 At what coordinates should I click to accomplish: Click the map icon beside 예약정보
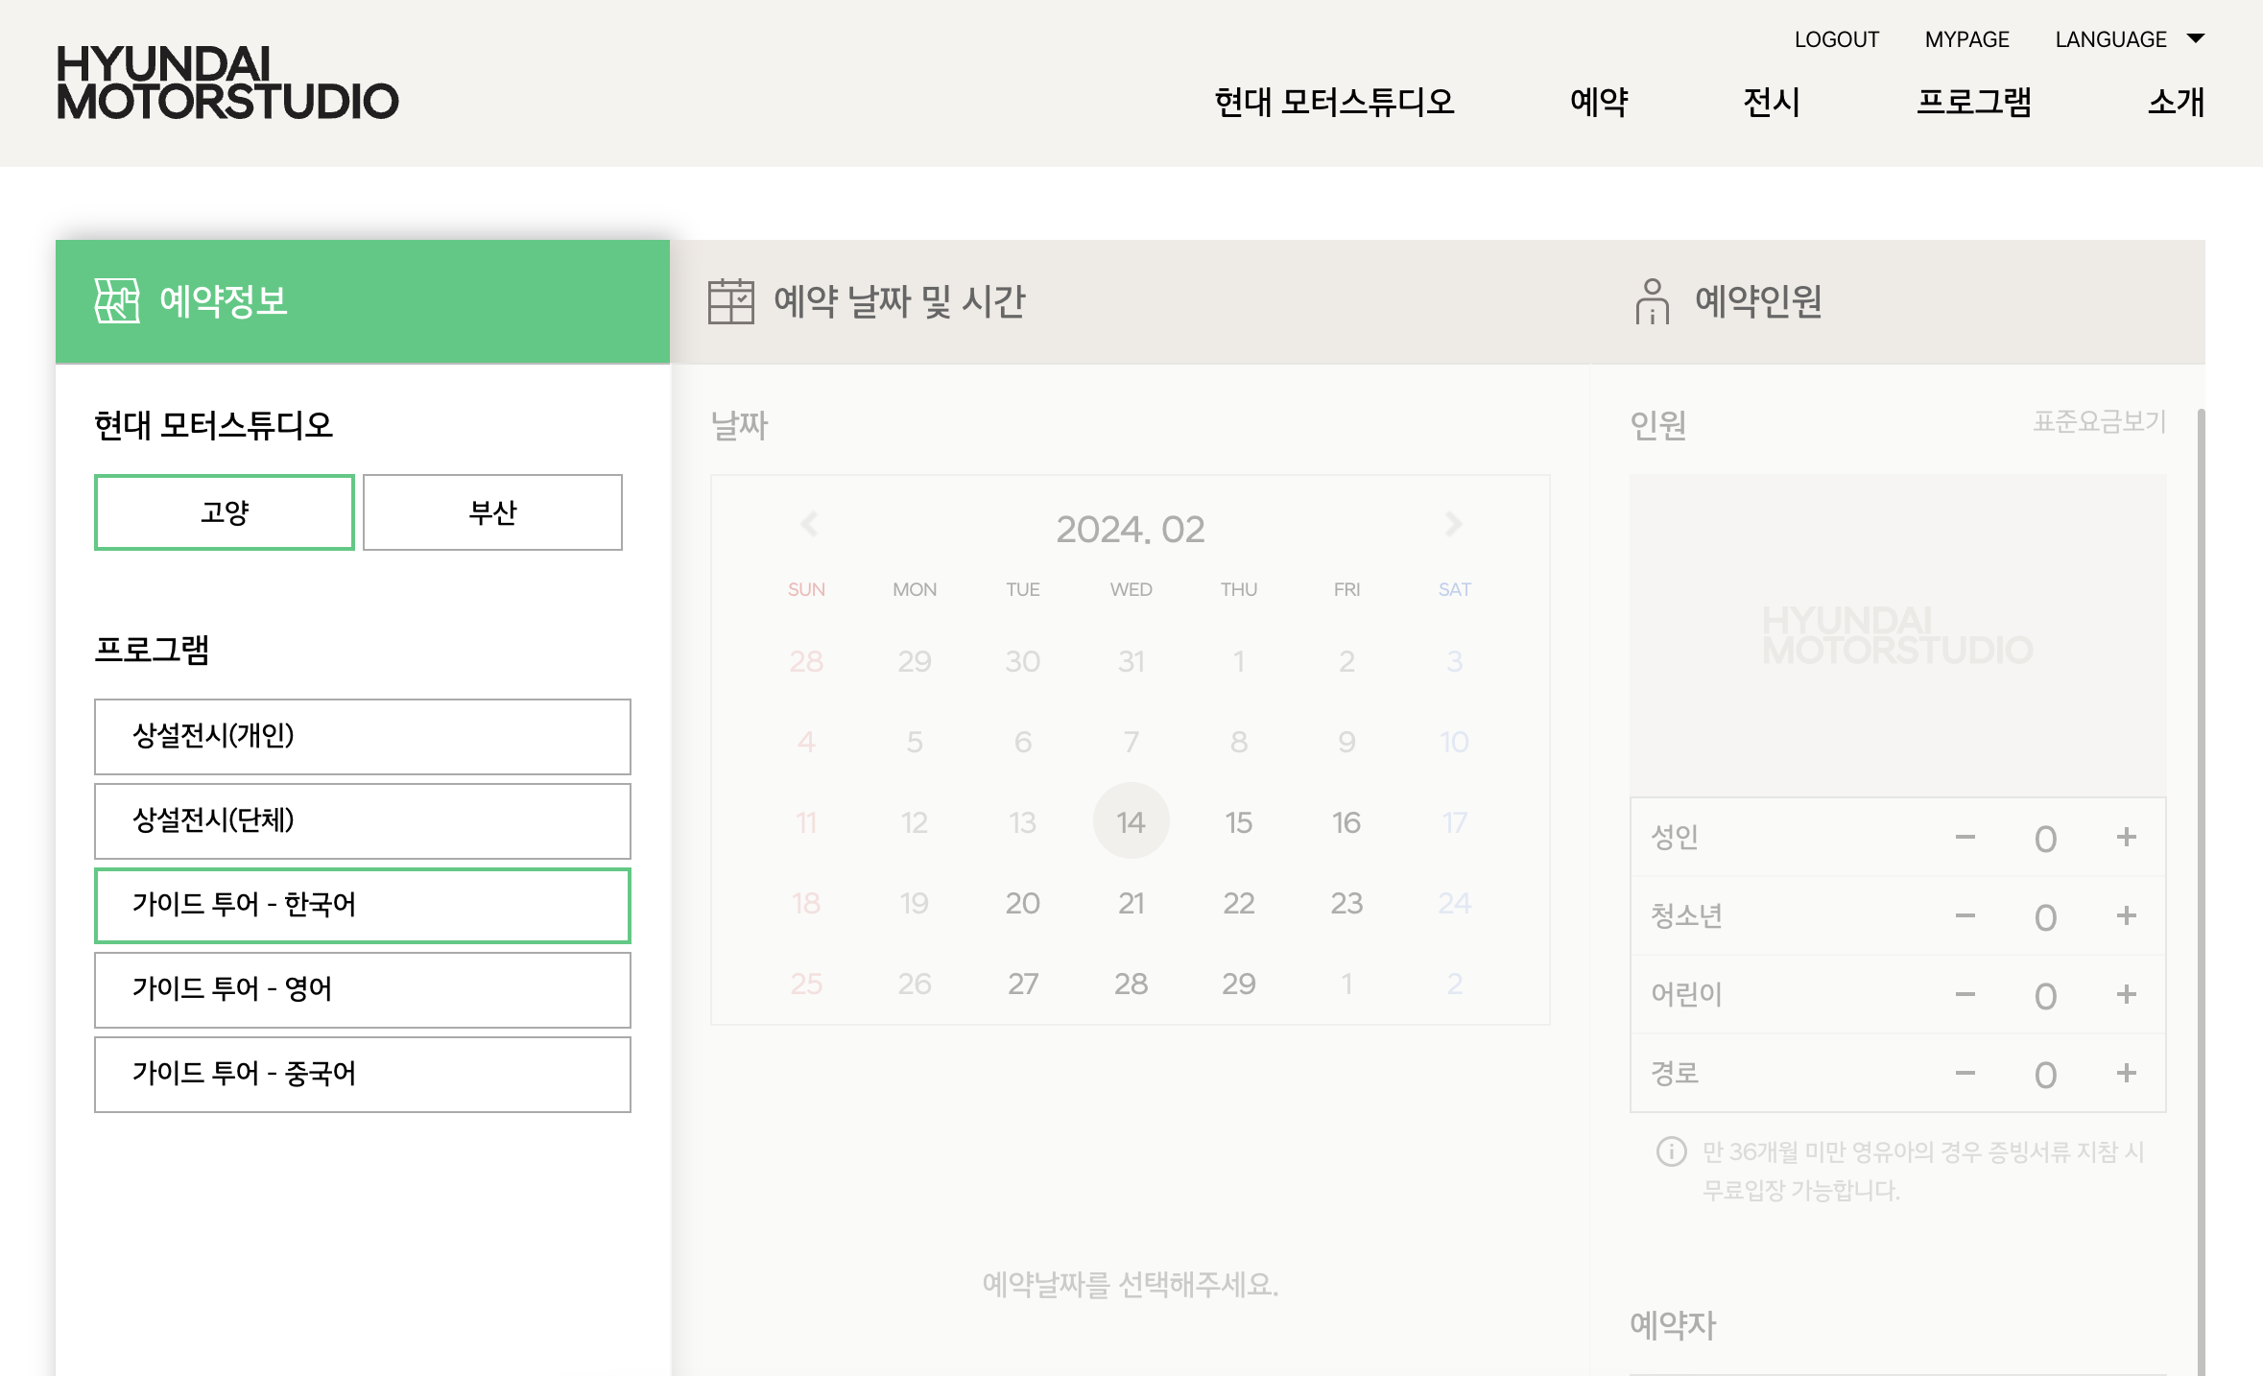(x=117, y=301)
